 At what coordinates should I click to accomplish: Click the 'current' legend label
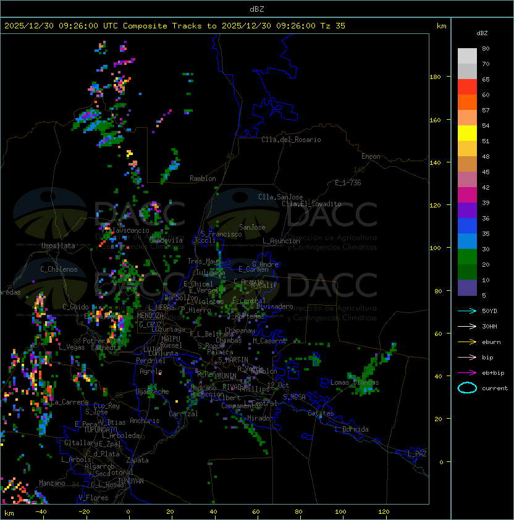[x=495, y=388]
